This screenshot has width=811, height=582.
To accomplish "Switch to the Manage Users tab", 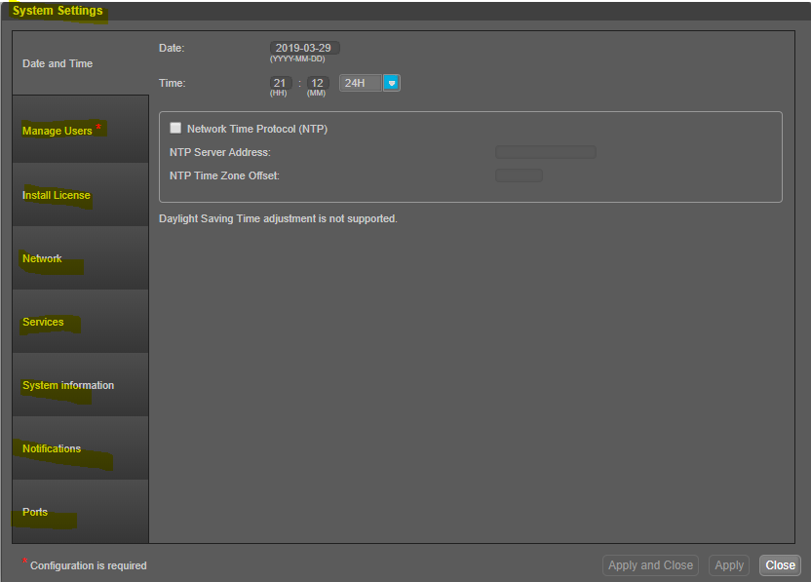I will (80, 130).
